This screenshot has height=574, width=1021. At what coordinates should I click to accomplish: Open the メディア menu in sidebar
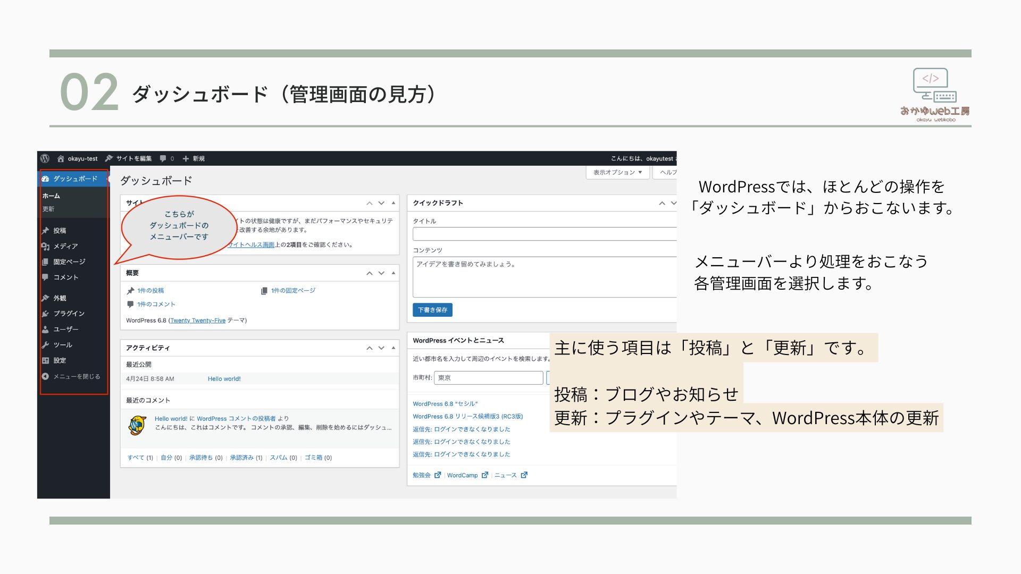coord(65,246)
